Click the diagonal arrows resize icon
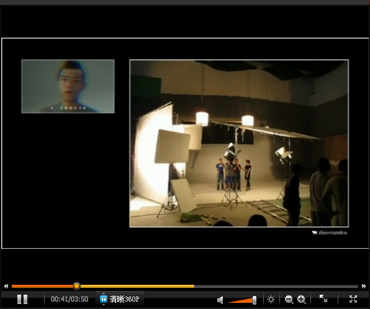 pos(323,298)
